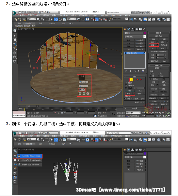Click Chamfer button in Edit Edges rollout
Screen dimensions: 178x196
point(153,45)
